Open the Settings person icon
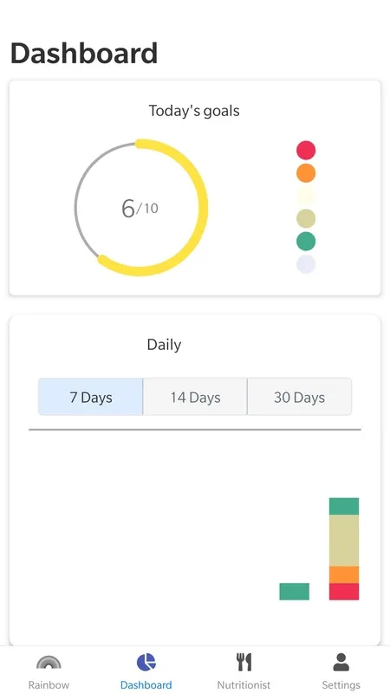Image resolution: width=390 pixels, height=693 pixels. (x=341, y=662)
